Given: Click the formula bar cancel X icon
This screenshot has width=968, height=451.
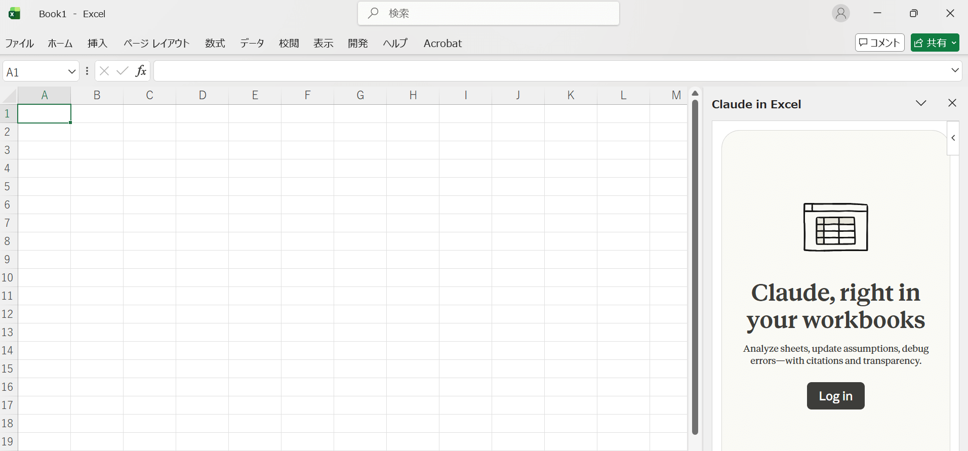Looking at the screenshot, I should pyautogui.click(x=104, y=71).
